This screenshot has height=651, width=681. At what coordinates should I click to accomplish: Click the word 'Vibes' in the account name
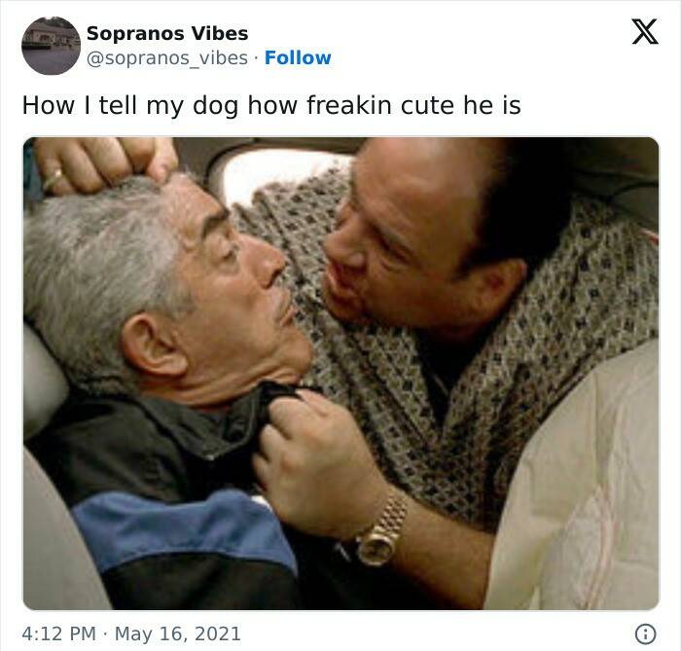coord(220,33)
